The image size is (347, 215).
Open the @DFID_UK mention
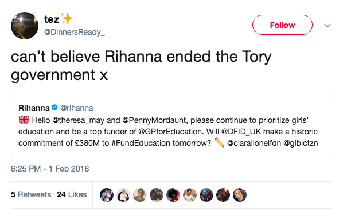(241, 132)
